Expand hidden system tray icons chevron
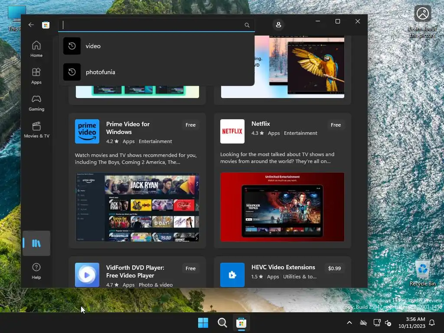Image resolution: width=444 pixels, height=333 pixels. [x=349, y=323]
